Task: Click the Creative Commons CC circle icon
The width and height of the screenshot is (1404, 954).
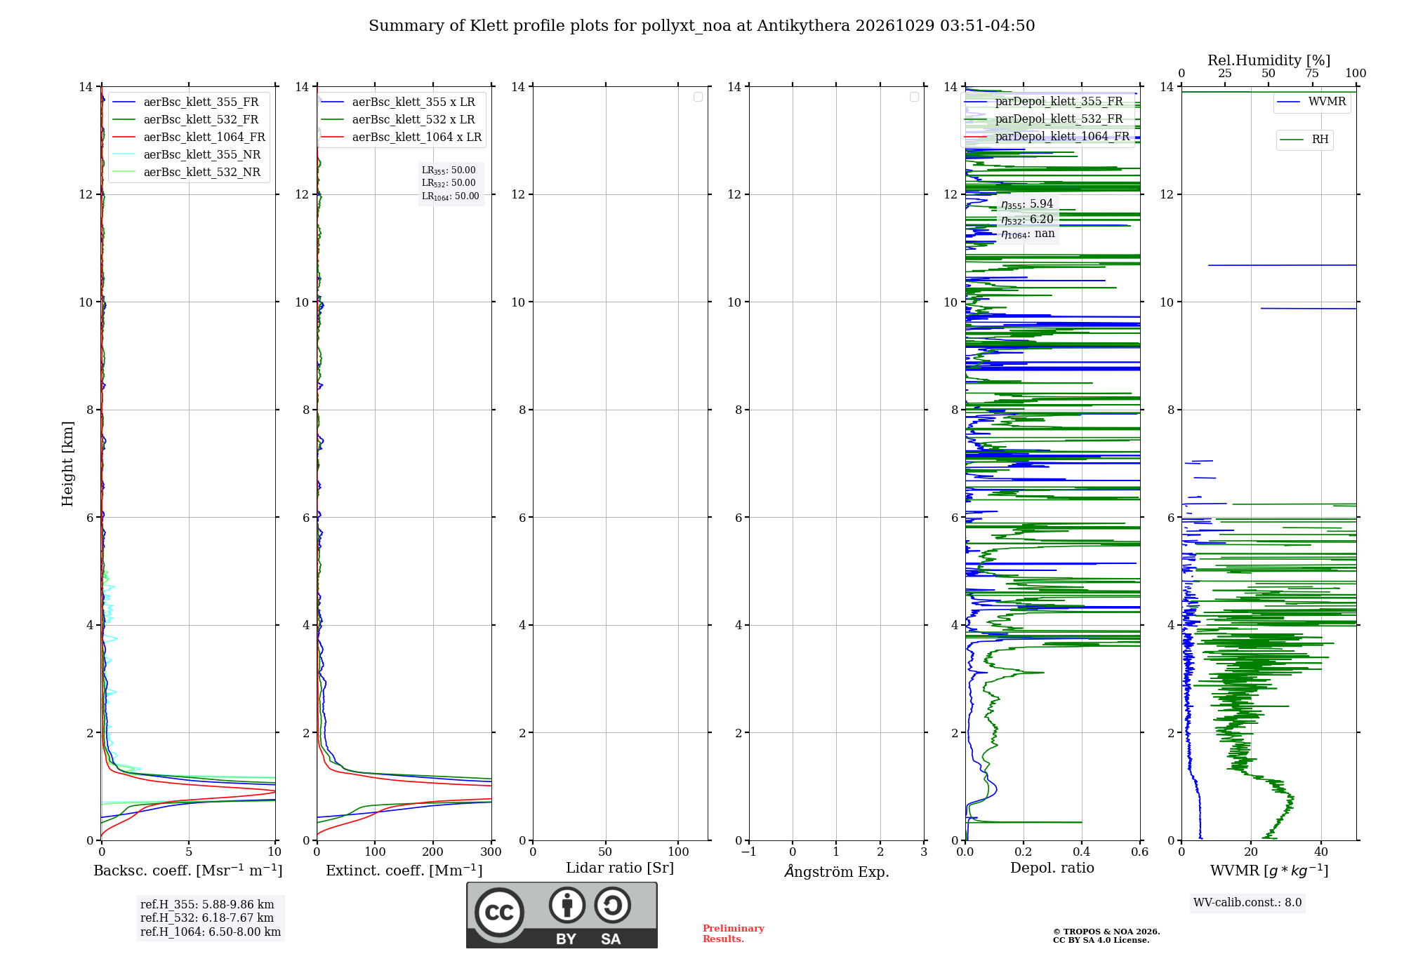Action: coord(499,913)
